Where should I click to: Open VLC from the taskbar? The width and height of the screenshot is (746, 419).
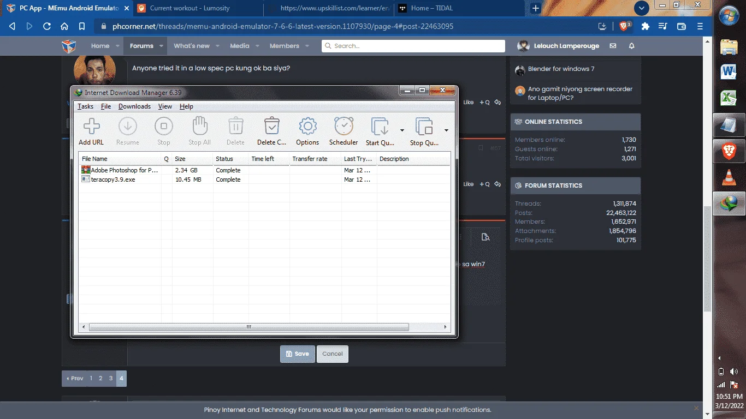(x=729, y=178)
